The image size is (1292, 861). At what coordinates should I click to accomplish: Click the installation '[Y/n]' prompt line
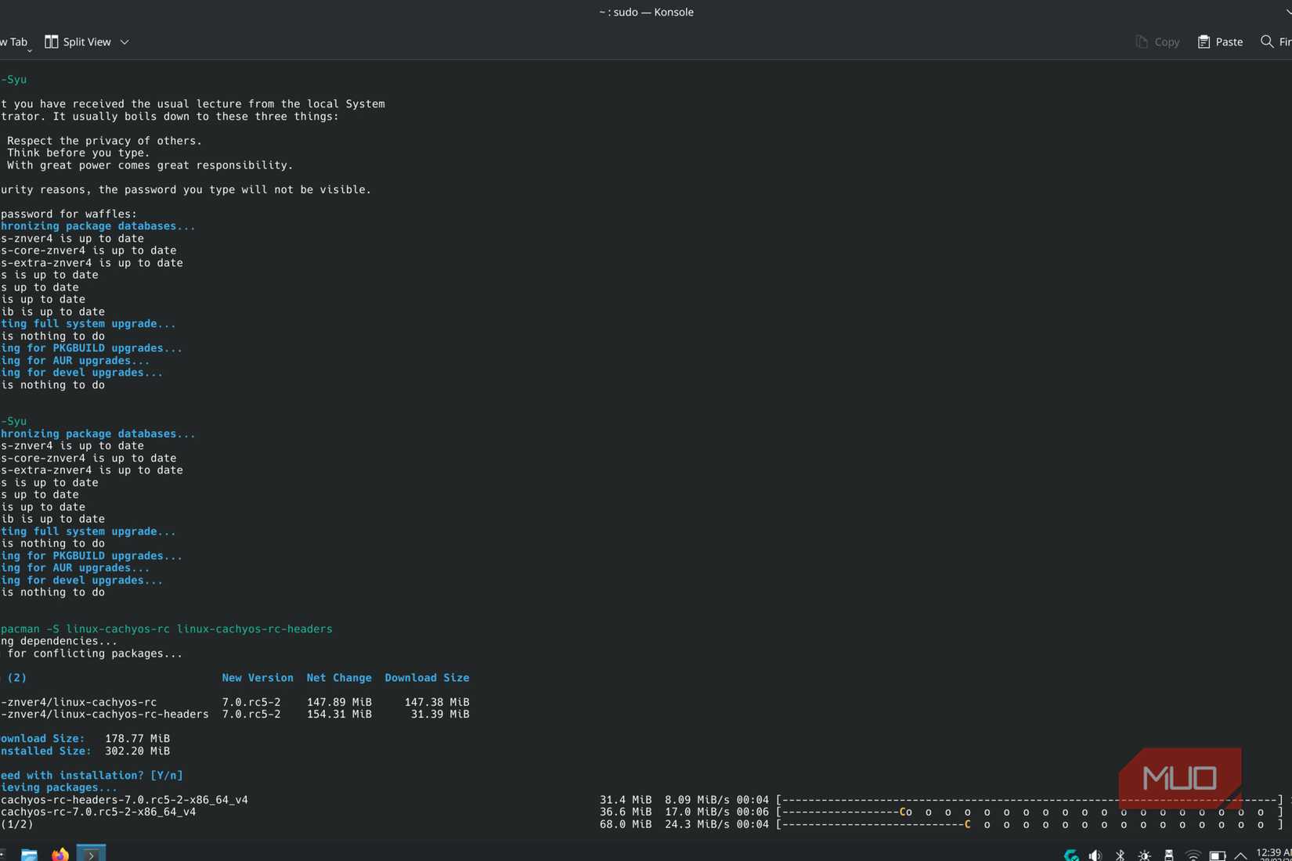point(92,775)
